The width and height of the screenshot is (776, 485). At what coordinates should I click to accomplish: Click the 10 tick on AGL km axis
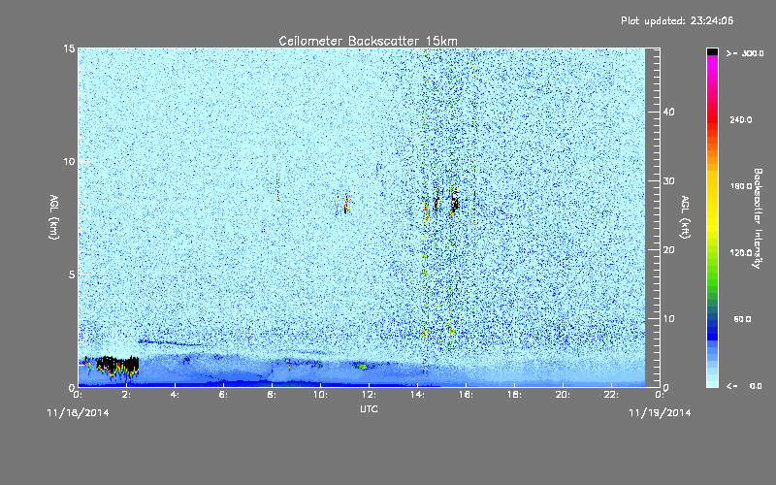[69, 161]
